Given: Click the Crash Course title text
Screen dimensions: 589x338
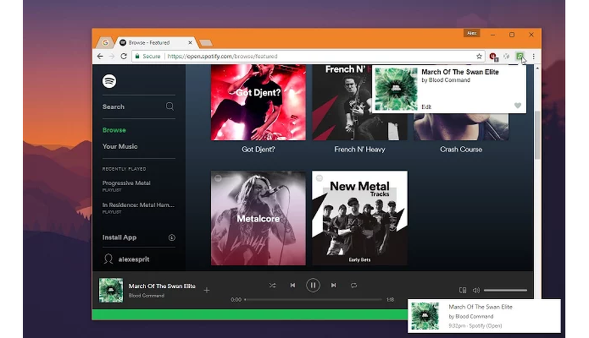Looking at the screenshot, I should coord(461,149).
